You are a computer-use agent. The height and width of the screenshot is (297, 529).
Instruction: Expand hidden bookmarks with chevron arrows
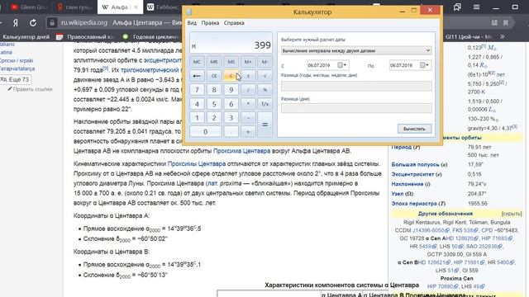(503, 36)
